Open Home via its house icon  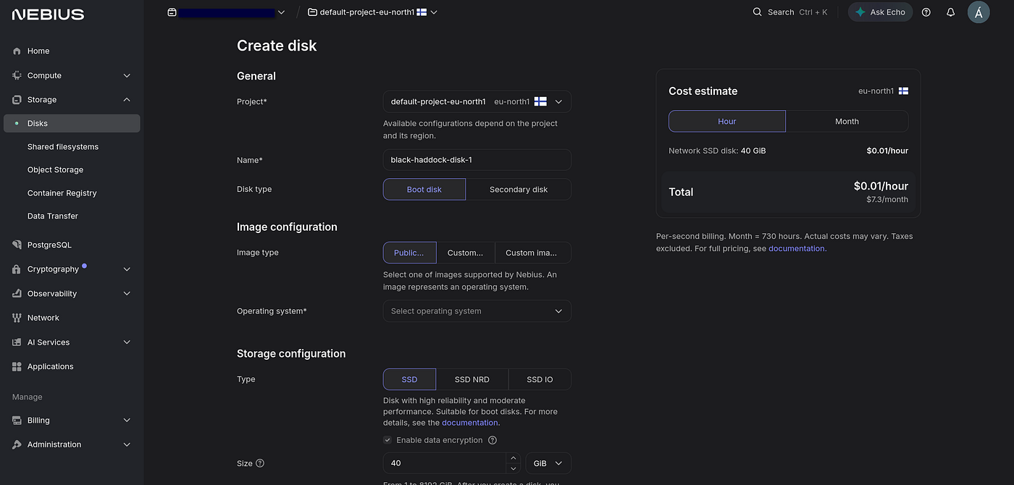point(17,51)
